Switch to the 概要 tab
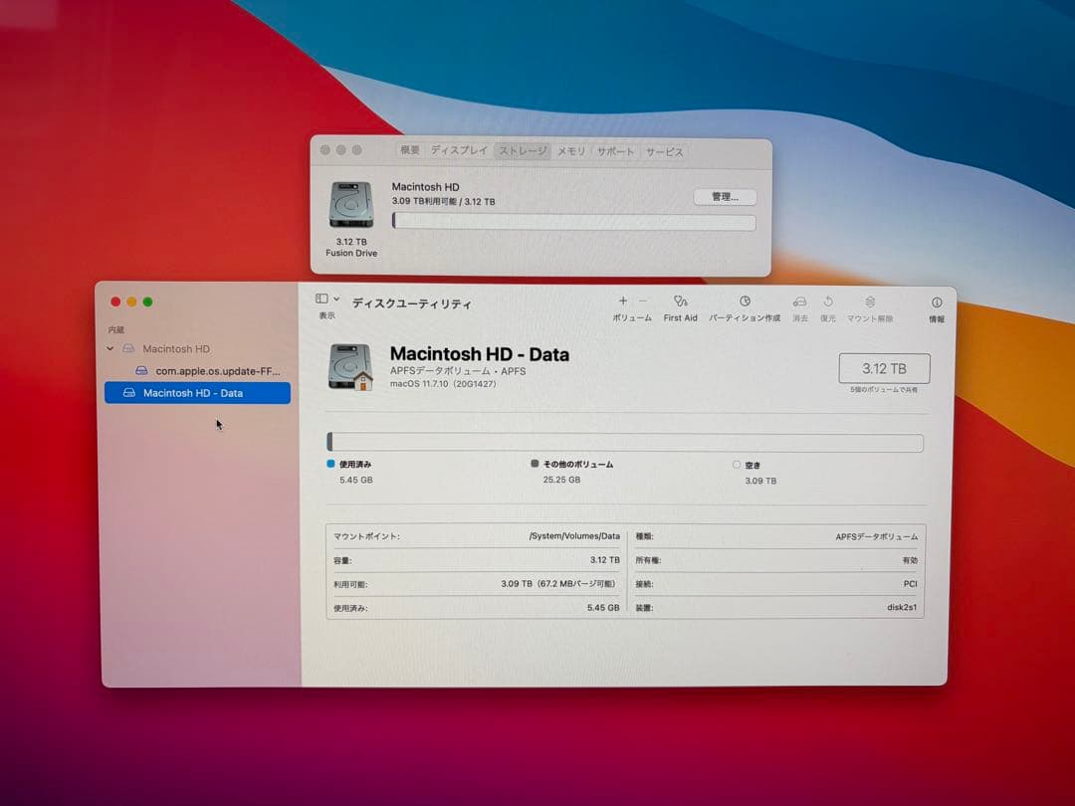1075x806 pixels. [x=410, y=151]
